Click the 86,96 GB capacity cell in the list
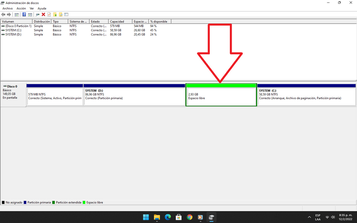This screenshot has width=357, height=223. [115, 35]
